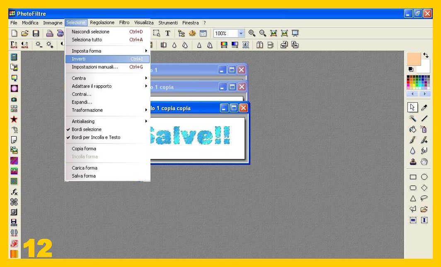Viewport: 441px width, 267px height.
Task: Select the Magic Wand tool
Action: 413,118
